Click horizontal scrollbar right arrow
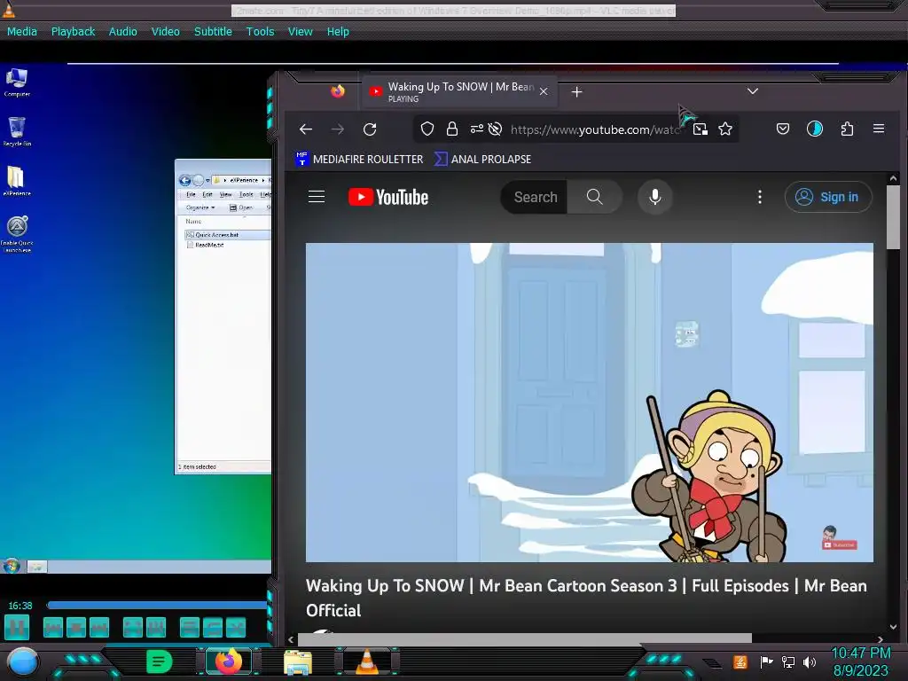This screenshot has height=681, width=908. click(881, 639)
